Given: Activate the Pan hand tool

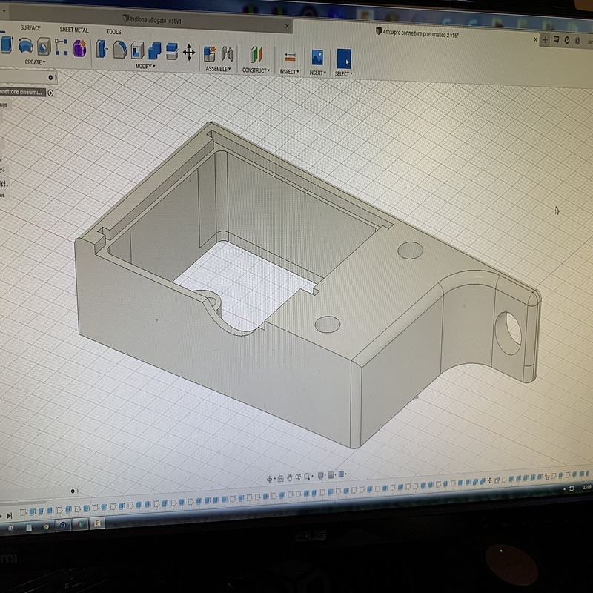Looking at the screenshot, I should pyautogui.click(x=289, y=477).
